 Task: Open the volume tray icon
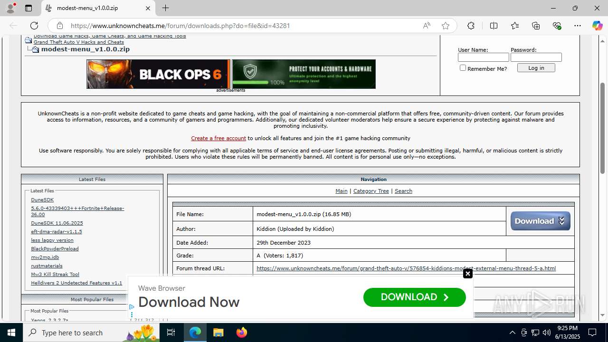(x=547, y=332)
